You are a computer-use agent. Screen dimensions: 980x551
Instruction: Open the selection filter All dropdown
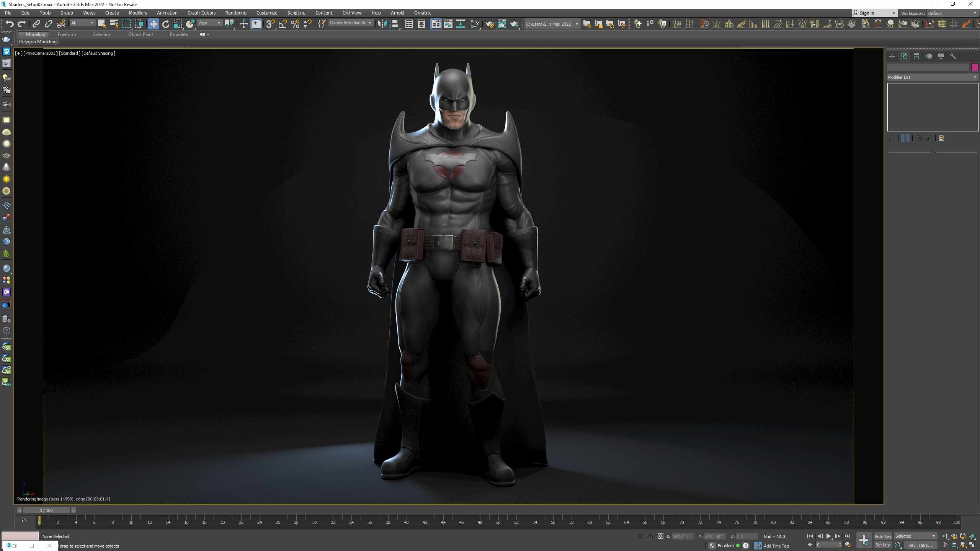click(x=82, y=23)
